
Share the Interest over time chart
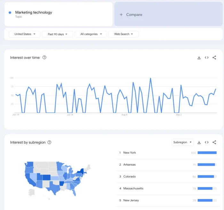click(x=214, y=57)
